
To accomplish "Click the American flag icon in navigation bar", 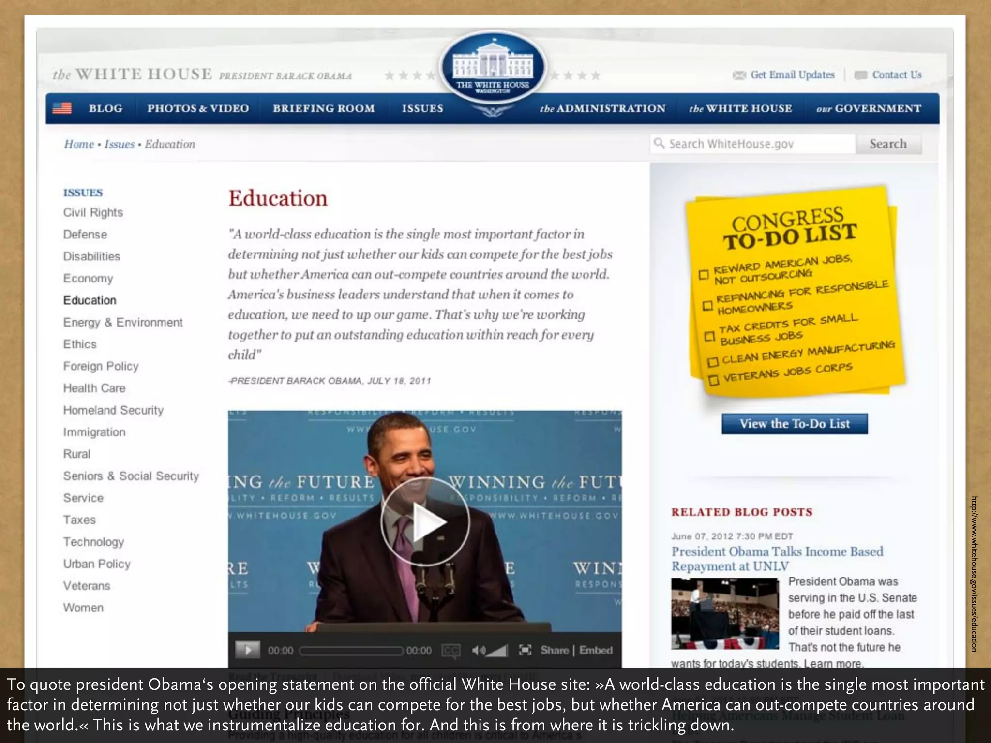I will click(x=62, y=108).
